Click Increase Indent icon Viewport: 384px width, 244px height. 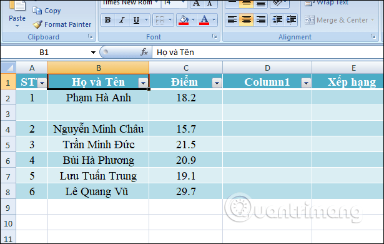[291, 20]
